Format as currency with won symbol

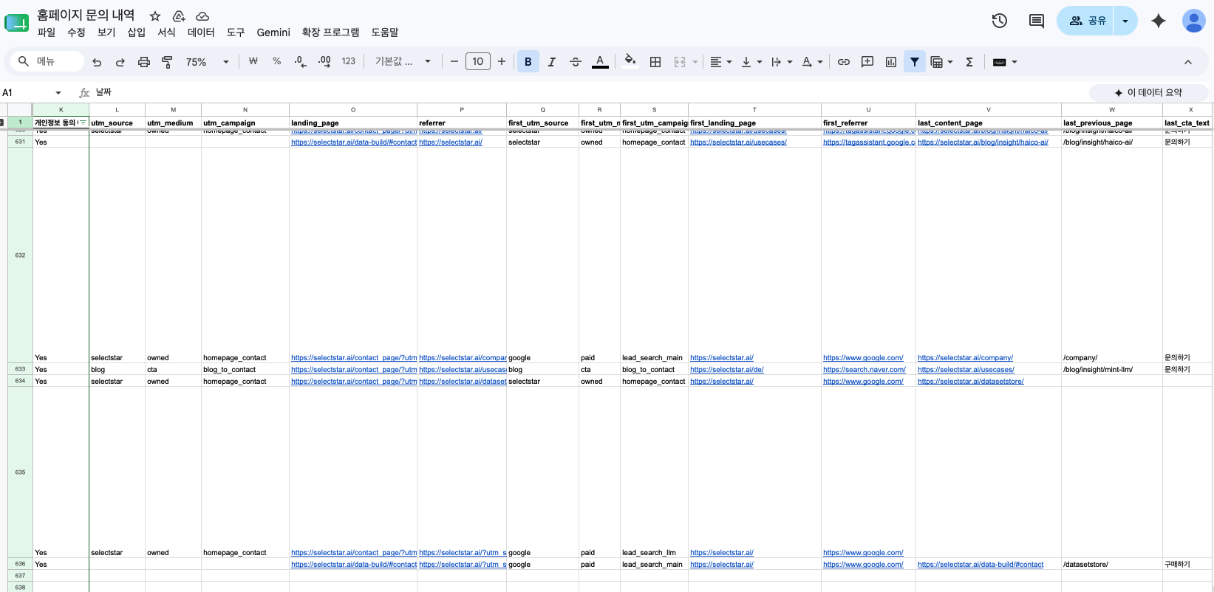253,62
